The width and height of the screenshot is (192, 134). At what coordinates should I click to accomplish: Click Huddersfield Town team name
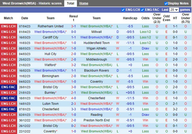[x=96, y=43]
